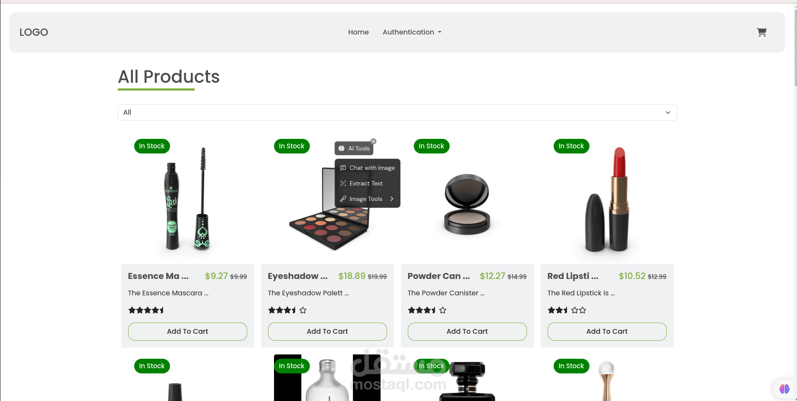
Task: Toggle the In Stock badge on the mascara
Action: 152,146
